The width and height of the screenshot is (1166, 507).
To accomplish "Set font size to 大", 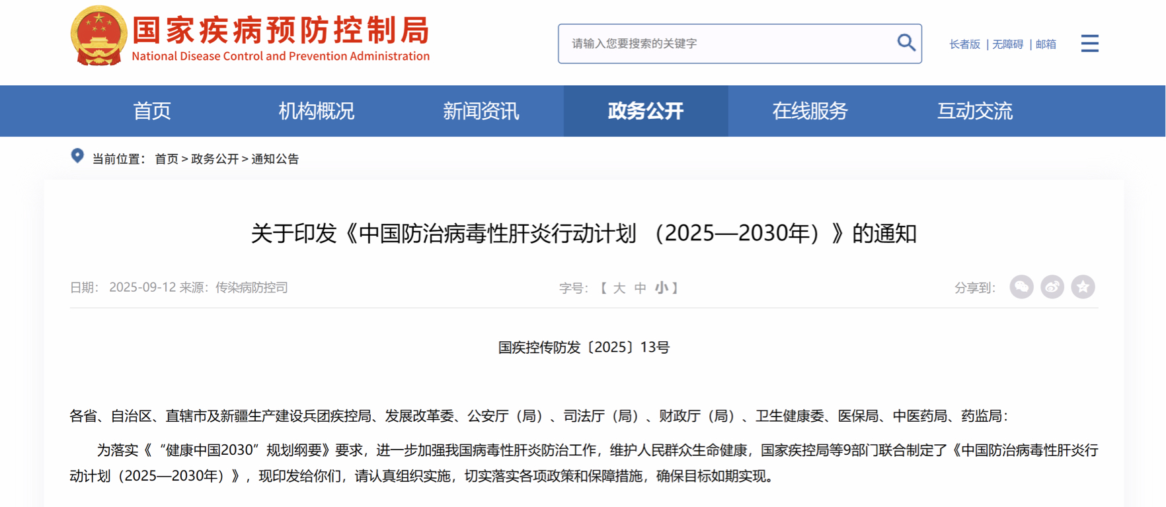I will [619, 288].
